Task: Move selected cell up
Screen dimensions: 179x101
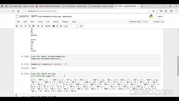Action: click(38, 26)
